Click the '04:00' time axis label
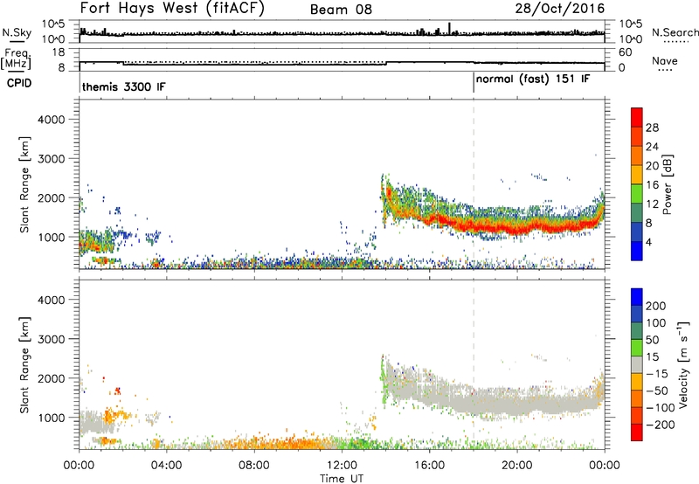Viewport: 699px width, 484px height. 166,466
